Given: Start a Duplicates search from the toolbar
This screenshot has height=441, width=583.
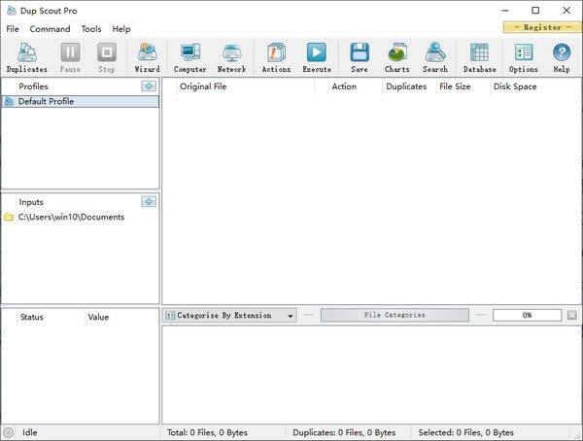Looking at the screenshot, I should [27, 57].
